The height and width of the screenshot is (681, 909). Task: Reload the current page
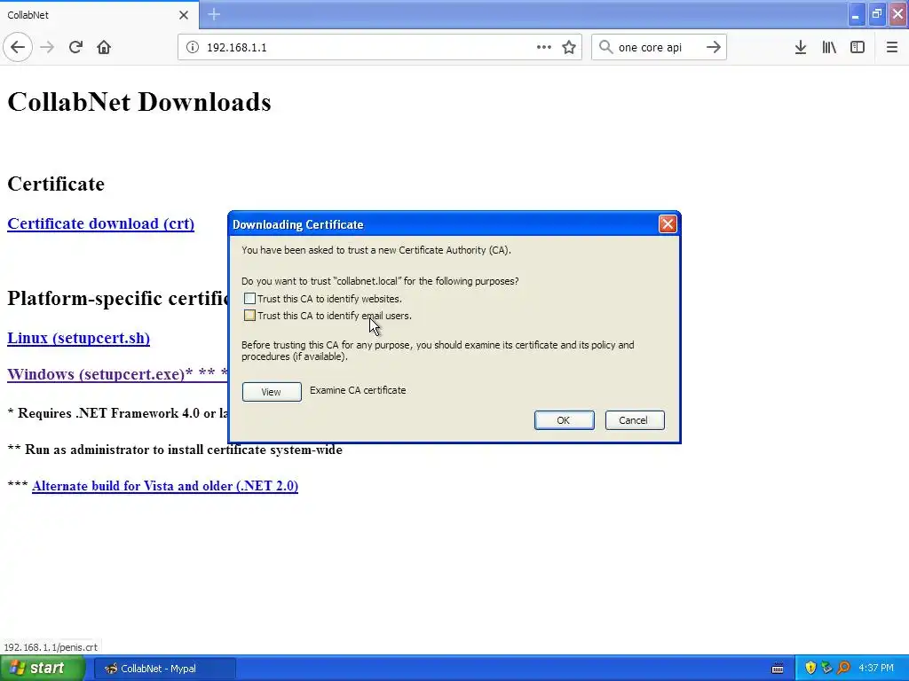[x=75, y=47]
